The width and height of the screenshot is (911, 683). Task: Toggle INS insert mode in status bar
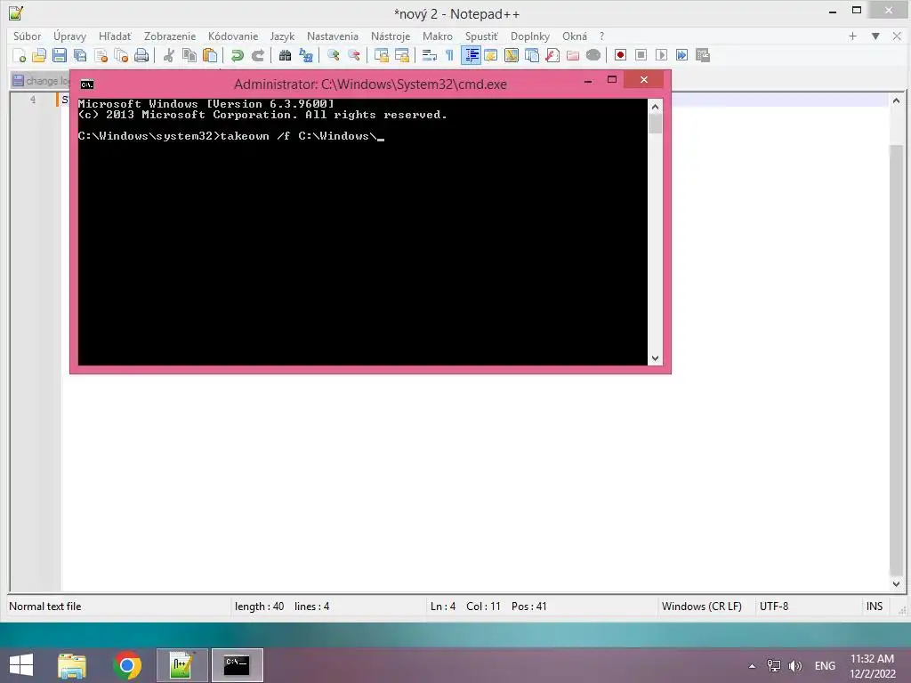875,607
